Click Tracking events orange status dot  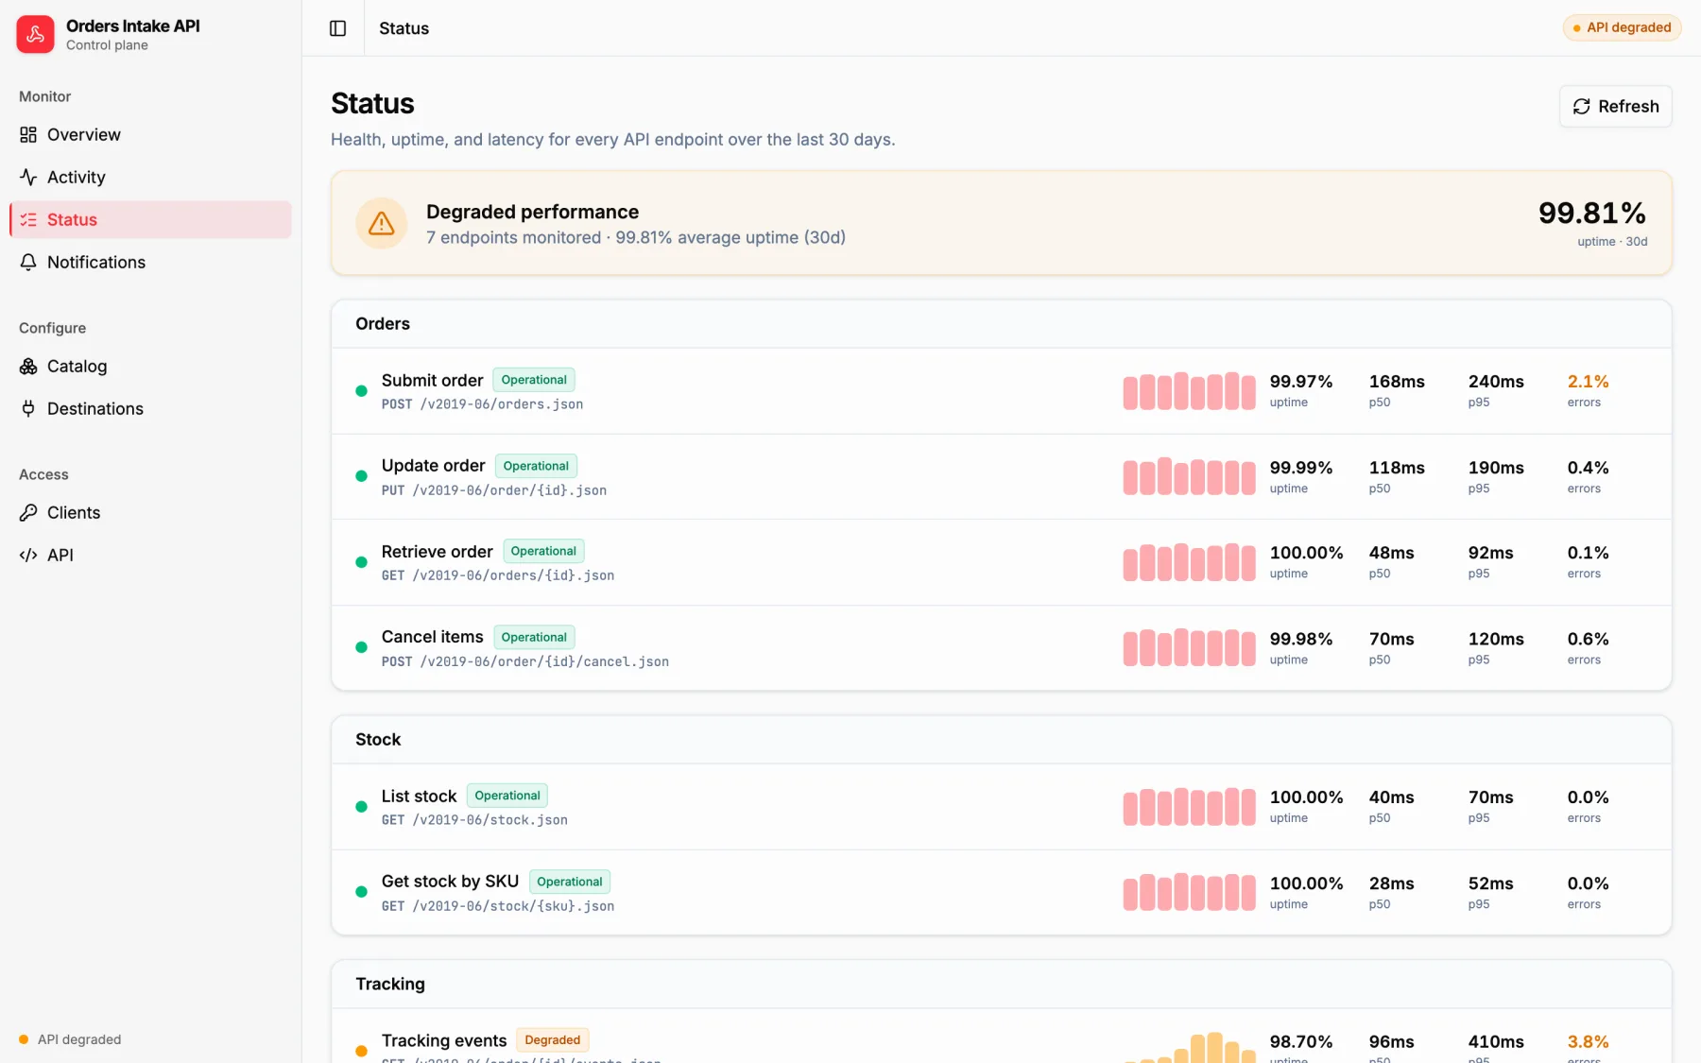pos(361,1051)
